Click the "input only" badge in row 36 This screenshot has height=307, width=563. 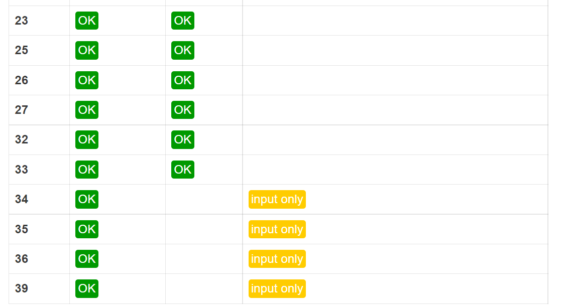(277, 259)
